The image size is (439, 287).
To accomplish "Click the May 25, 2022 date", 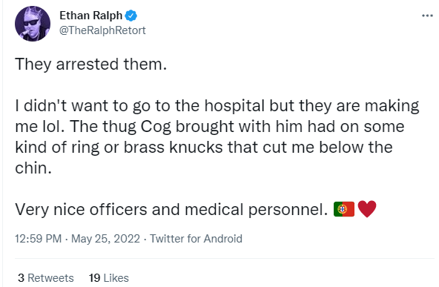I will pos(105,239).
